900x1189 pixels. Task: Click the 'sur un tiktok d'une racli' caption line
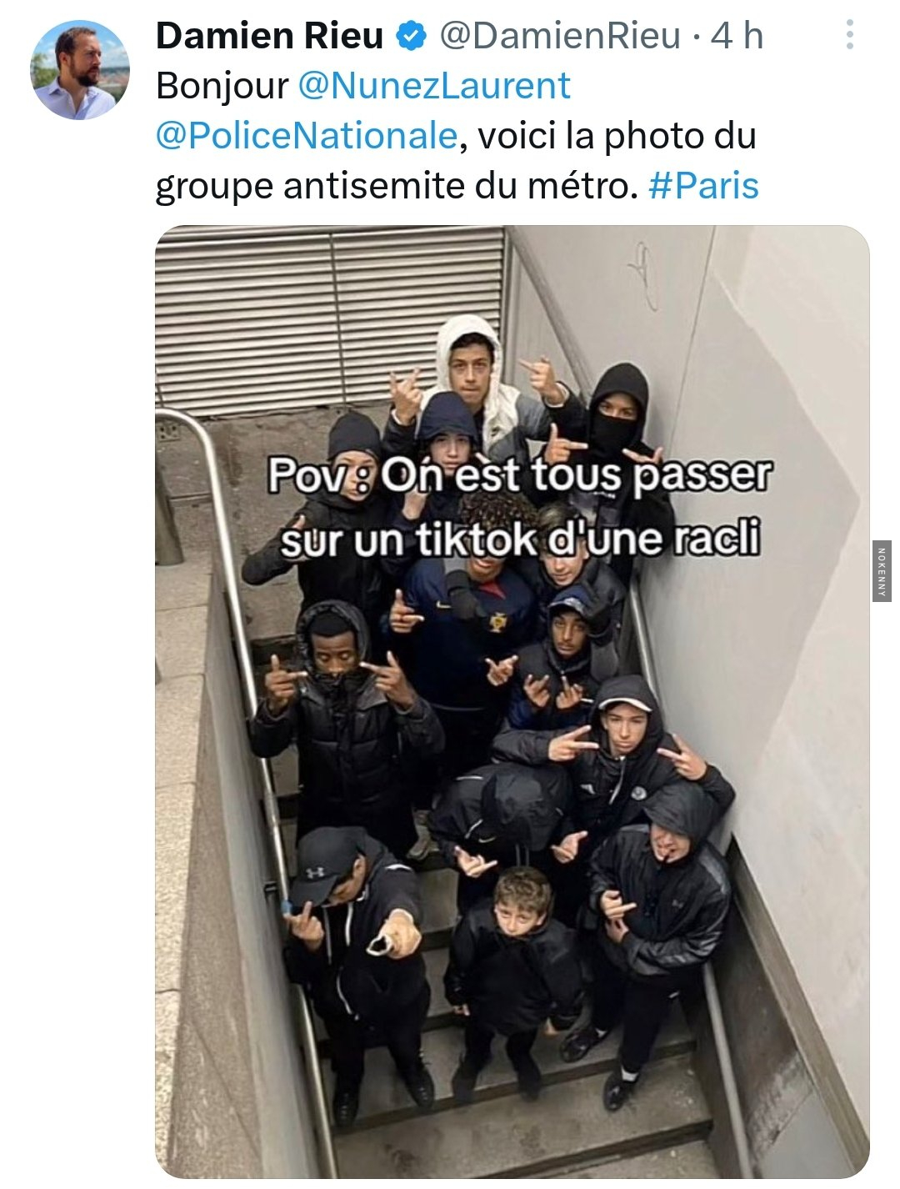click(520, 539)
